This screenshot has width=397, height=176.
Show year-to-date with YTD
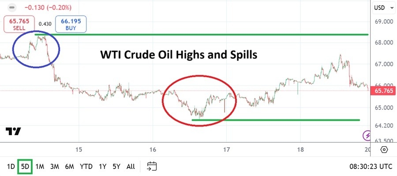click(86, 167)
